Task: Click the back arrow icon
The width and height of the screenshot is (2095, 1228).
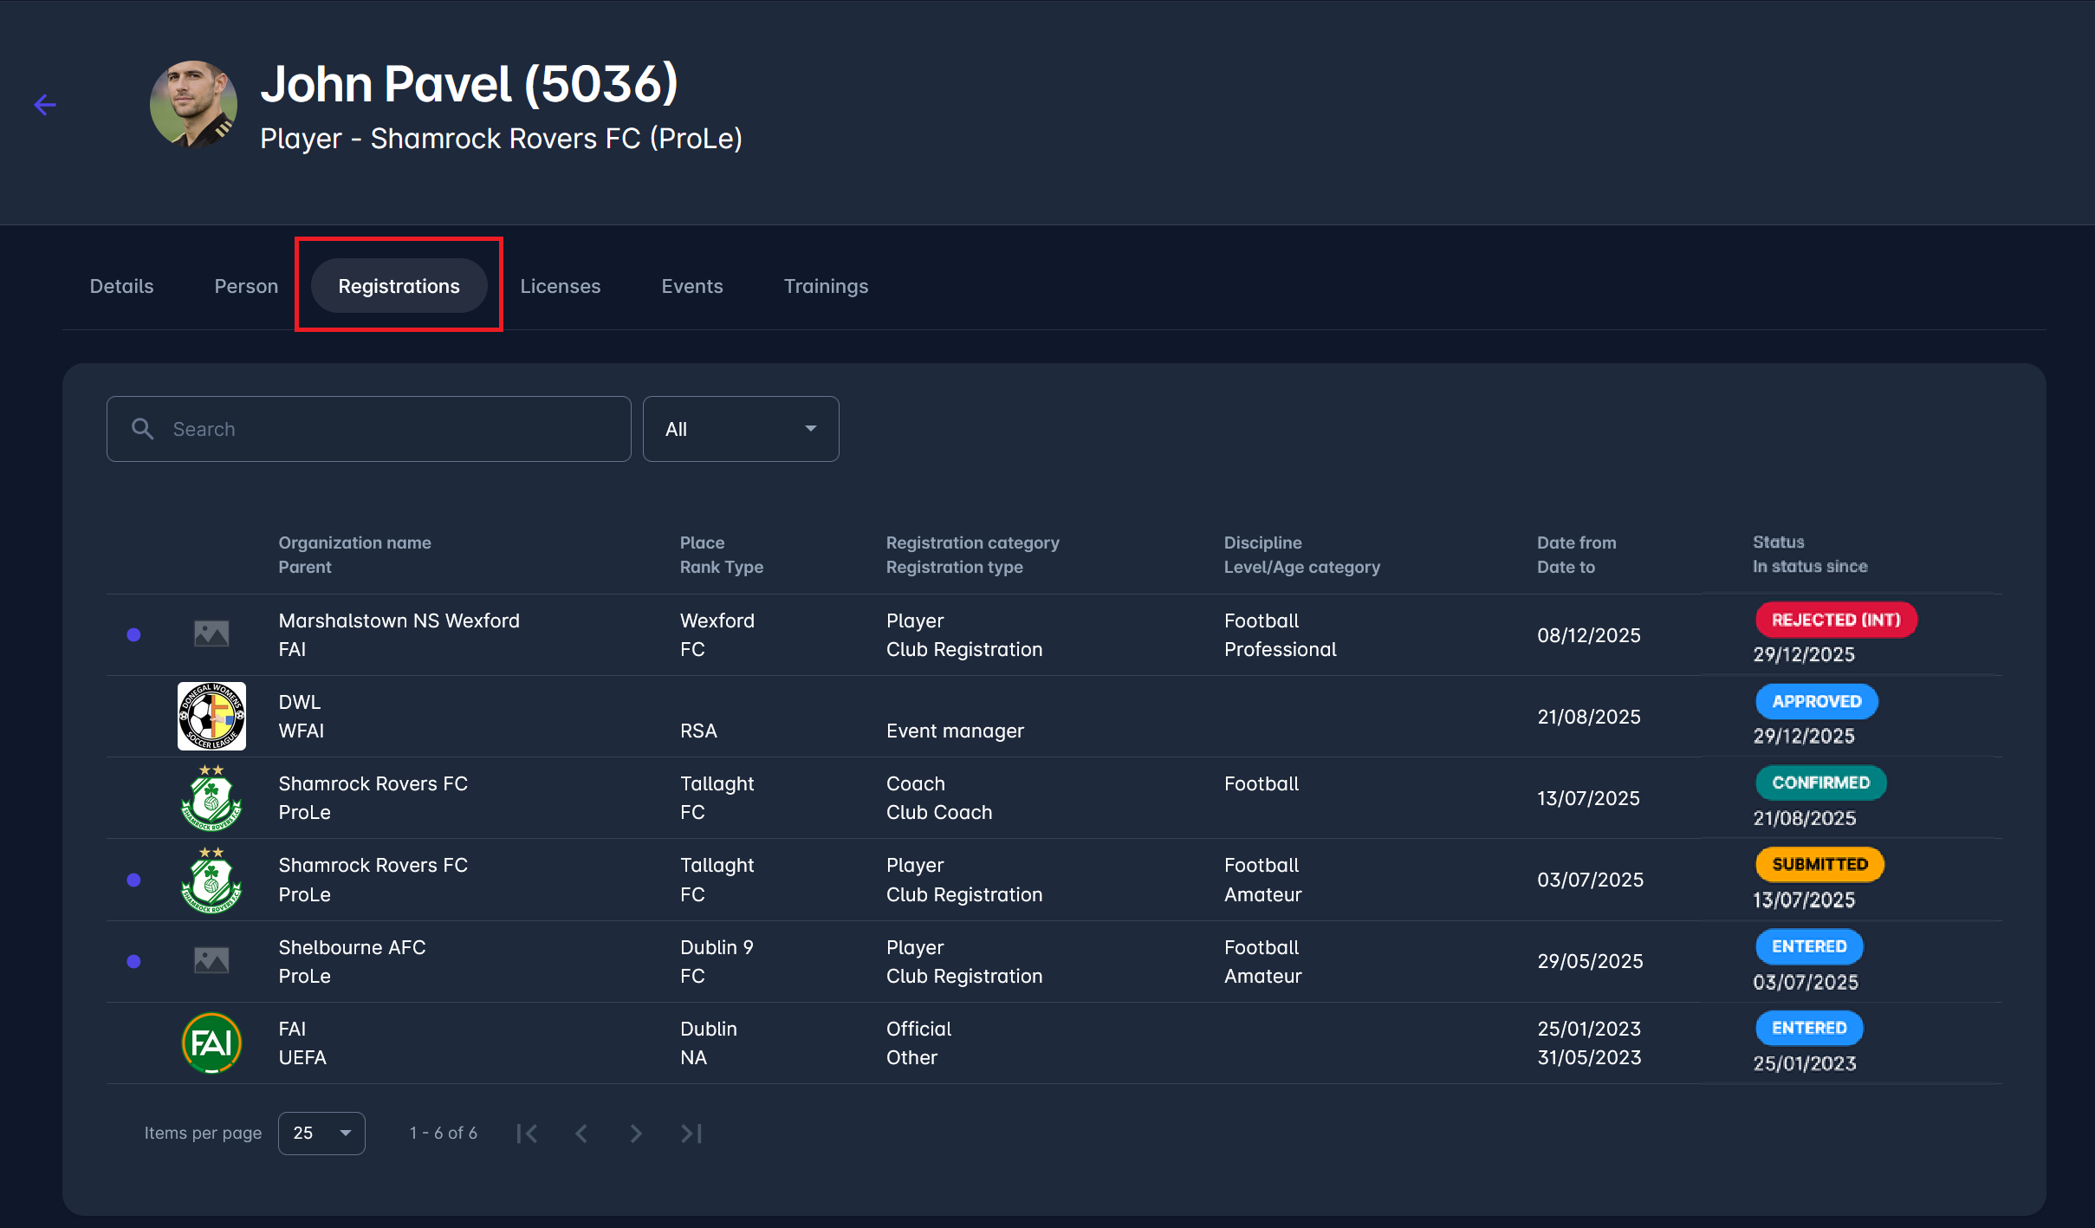Action: point(45,105)
